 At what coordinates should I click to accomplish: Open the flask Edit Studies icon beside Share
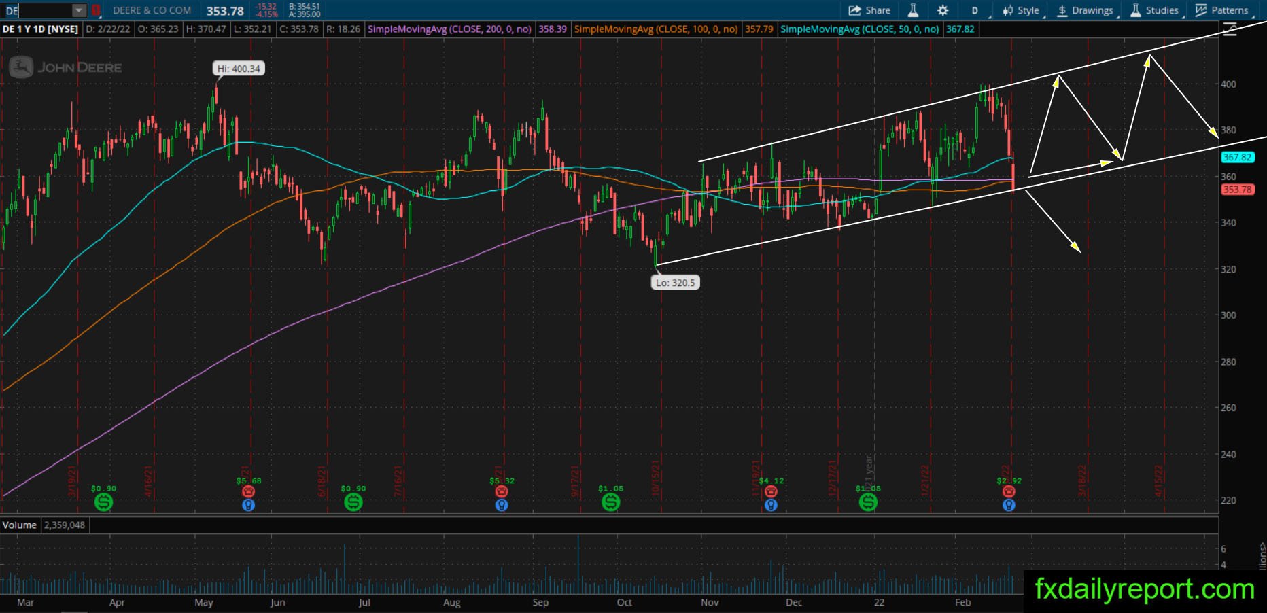[x=913, y=10]
